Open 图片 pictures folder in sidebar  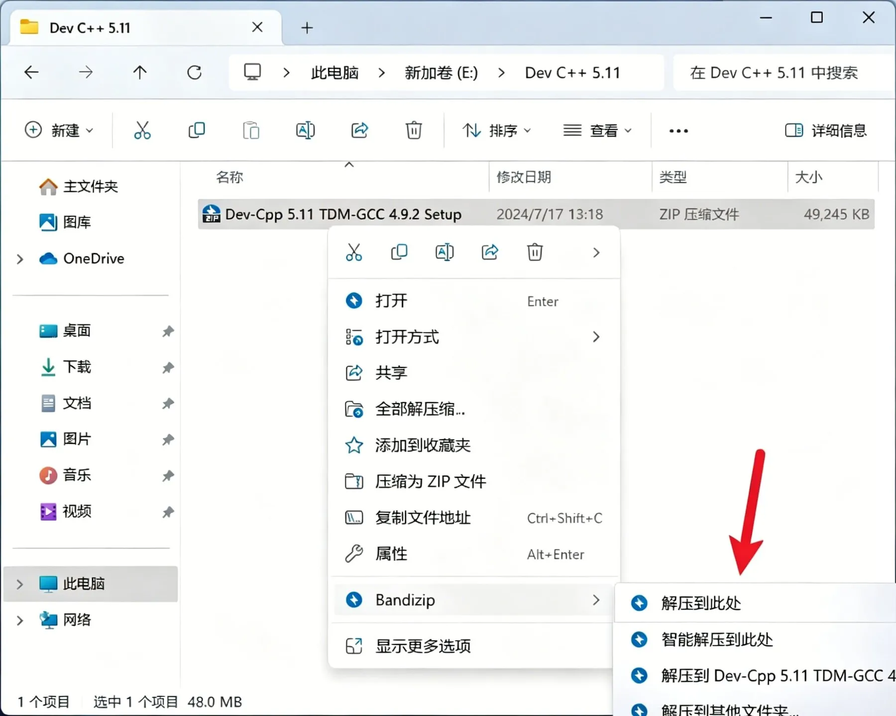(65, 439)
